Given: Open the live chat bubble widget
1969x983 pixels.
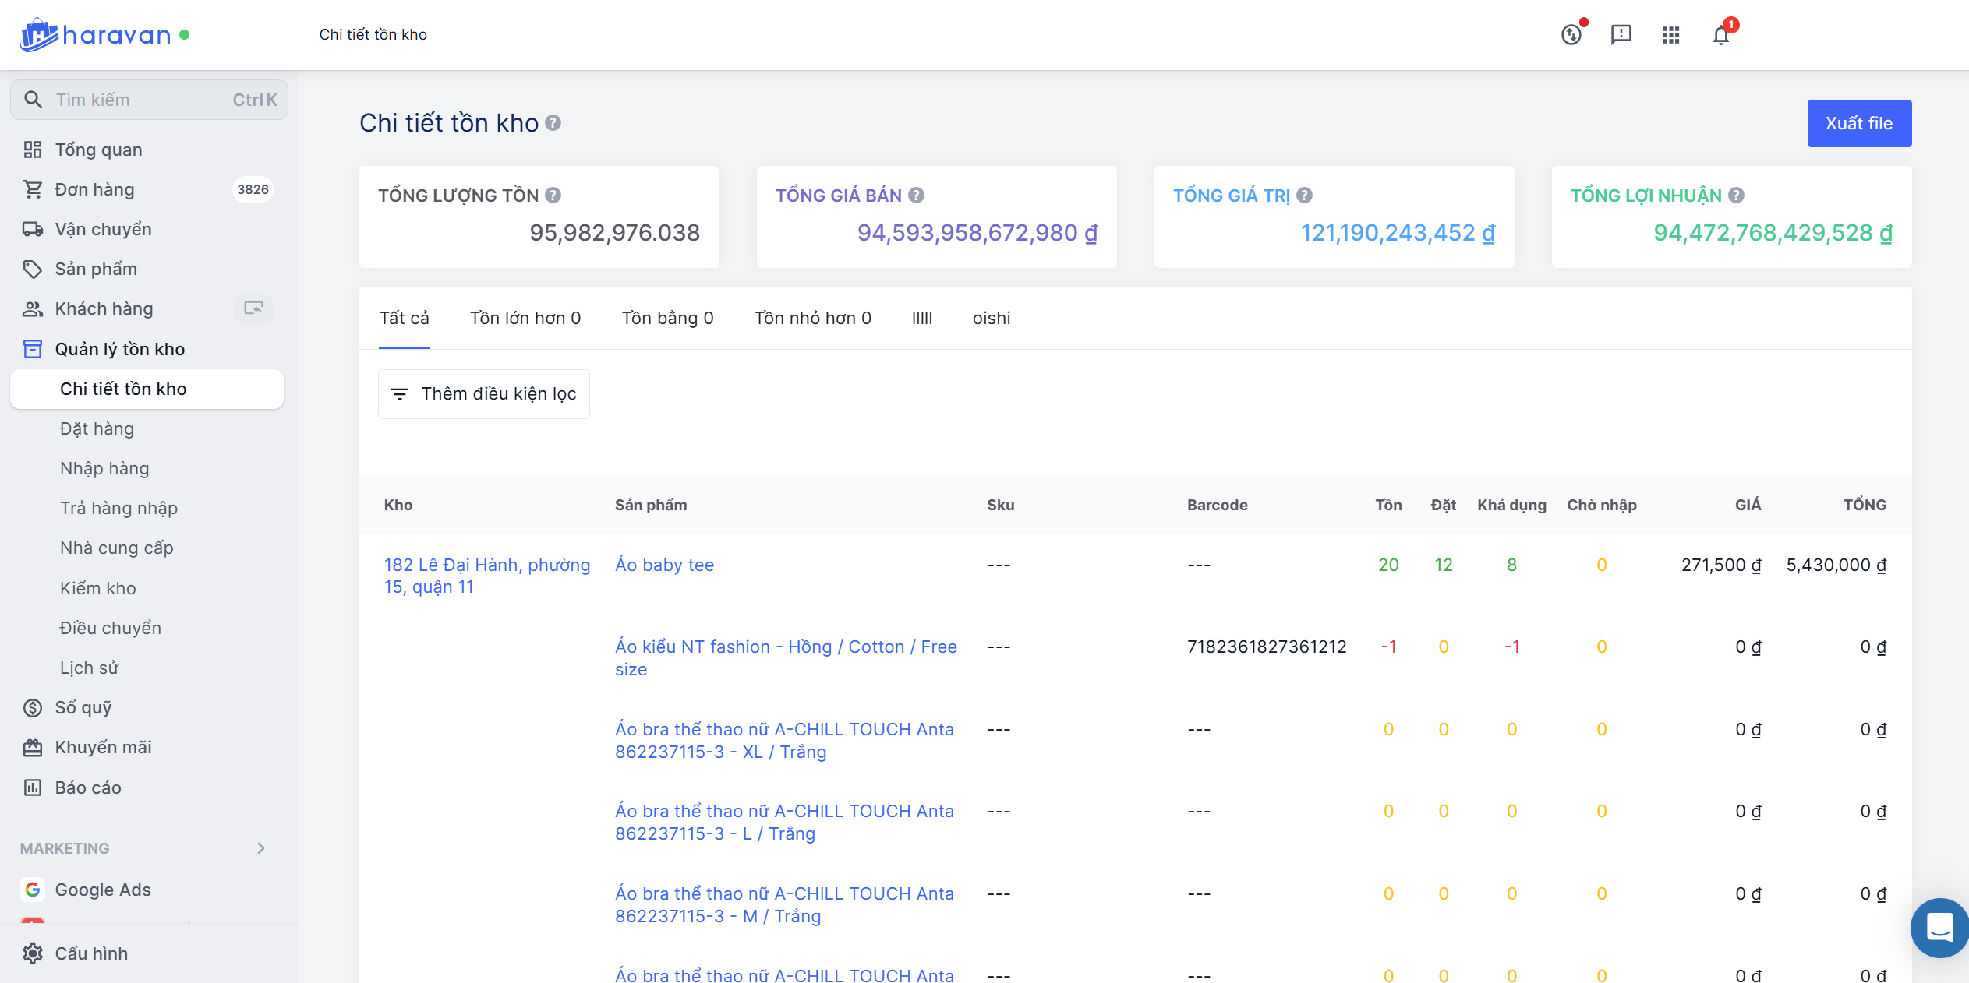Looking at the screenshot, I should point(1939,928).
